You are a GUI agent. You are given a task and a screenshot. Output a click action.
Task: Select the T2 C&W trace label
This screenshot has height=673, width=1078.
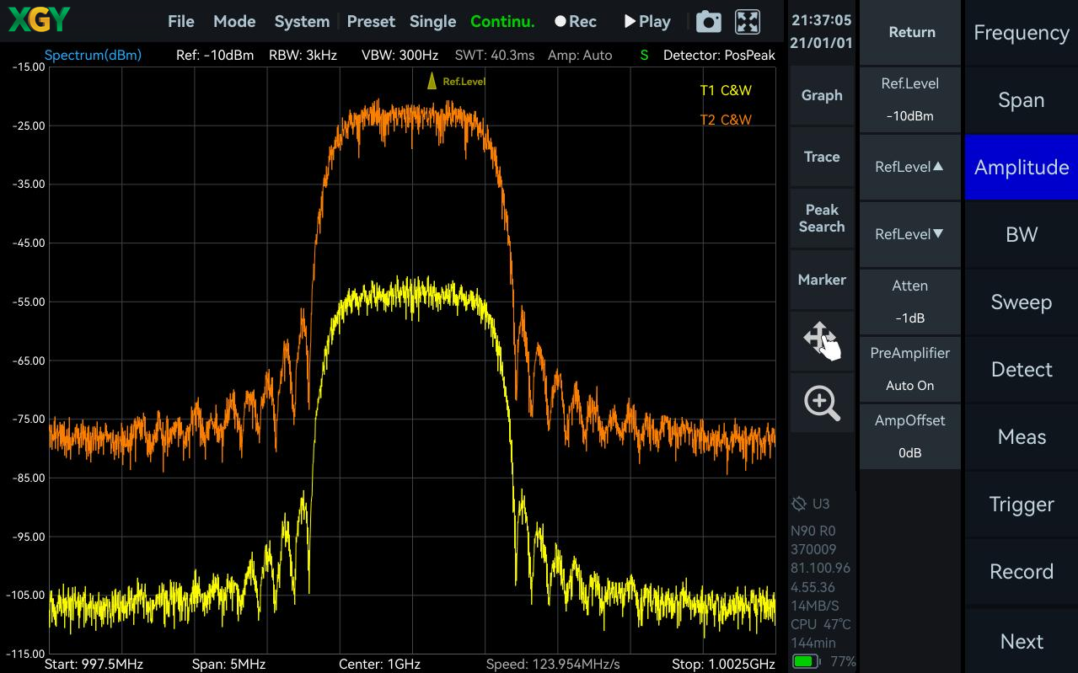pos(726,120)
